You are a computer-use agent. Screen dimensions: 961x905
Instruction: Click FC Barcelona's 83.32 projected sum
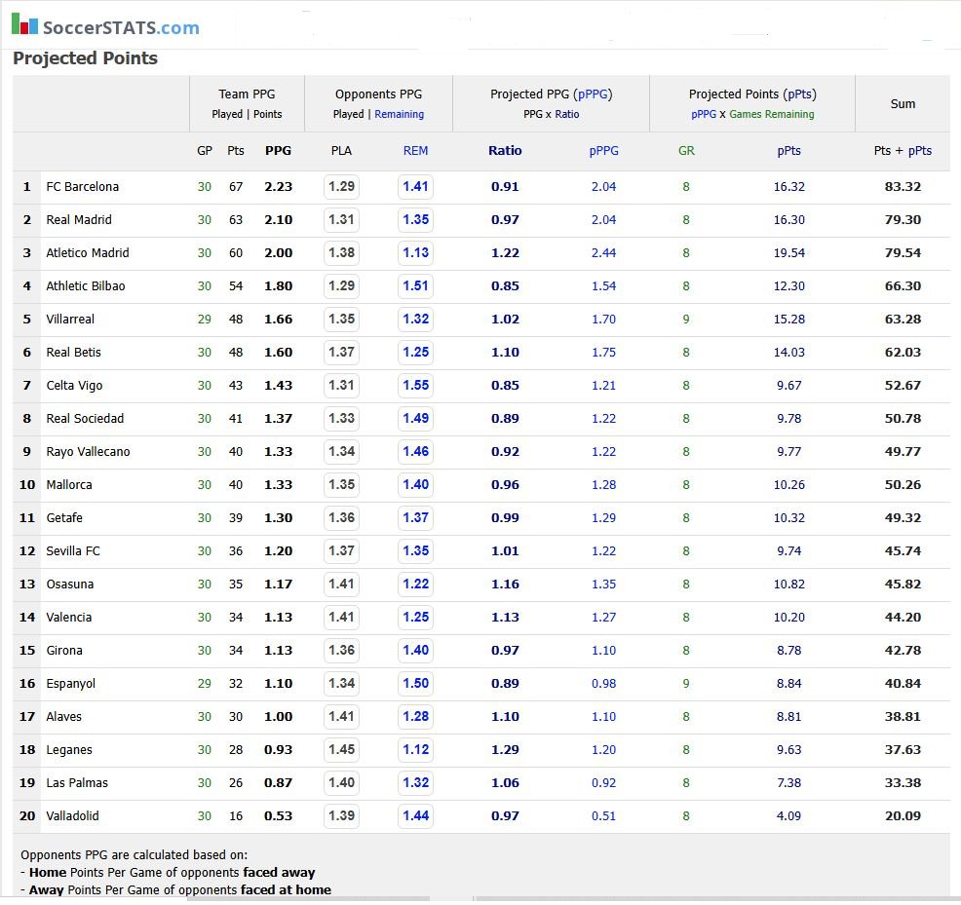(903, 187)
